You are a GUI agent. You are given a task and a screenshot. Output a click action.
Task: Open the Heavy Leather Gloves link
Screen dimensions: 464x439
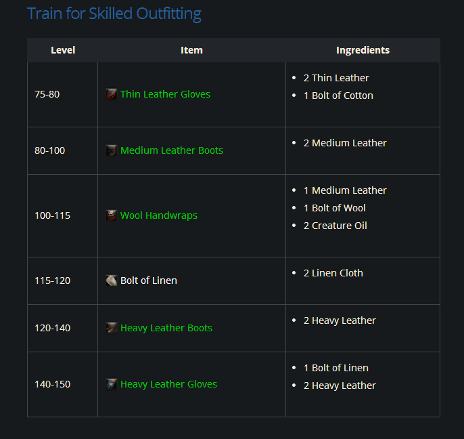[168, 384]
